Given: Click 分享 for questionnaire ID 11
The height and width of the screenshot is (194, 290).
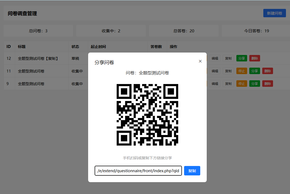Looking at the screenshot, I should coord(254,71).
